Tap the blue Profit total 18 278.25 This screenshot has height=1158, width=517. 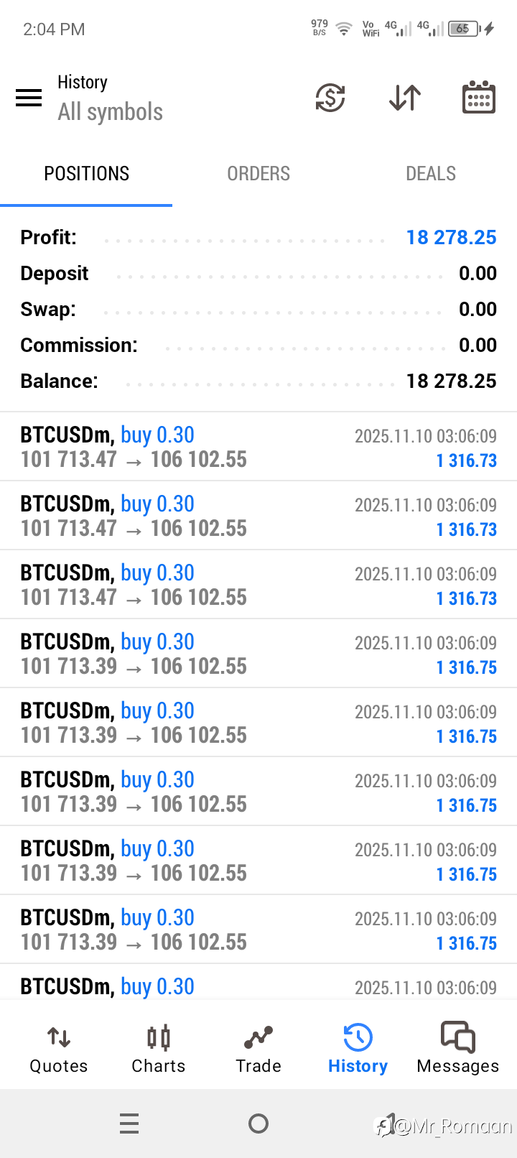click(x=451, y=238)
